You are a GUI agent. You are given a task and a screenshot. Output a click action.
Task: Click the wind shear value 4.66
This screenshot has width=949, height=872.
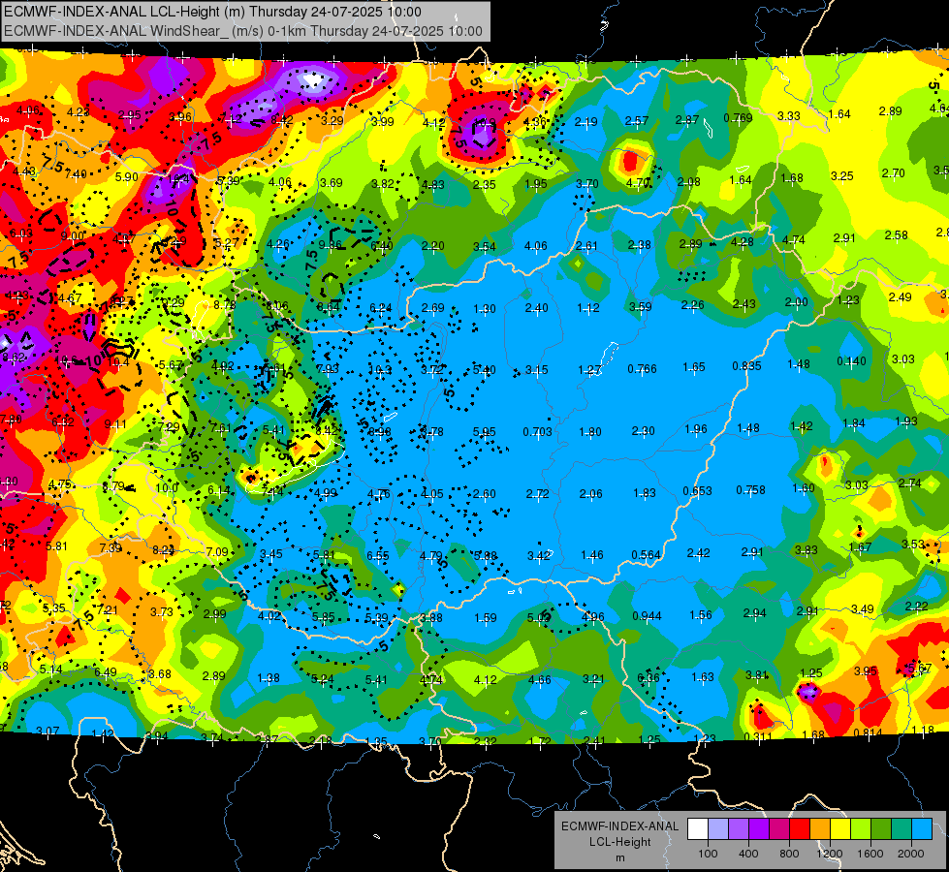point(539,679)
